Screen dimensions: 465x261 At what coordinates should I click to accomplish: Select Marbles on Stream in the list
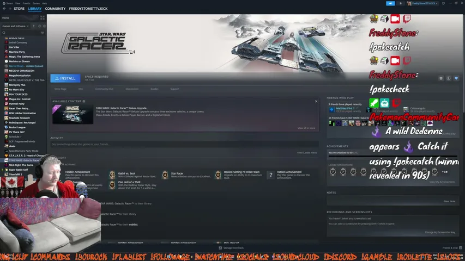pos(19,61)
